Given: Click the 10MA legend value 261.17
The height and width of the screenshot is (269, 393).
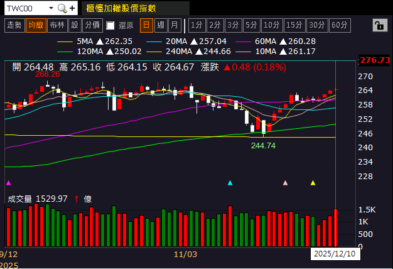Looking at the screenshot, I should tap(302, 52).
